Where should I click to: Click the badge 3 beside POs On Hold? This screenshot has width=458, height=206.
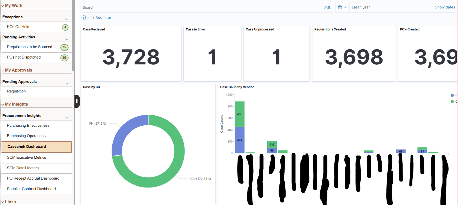pyautogui.click(x=65, y=28)
